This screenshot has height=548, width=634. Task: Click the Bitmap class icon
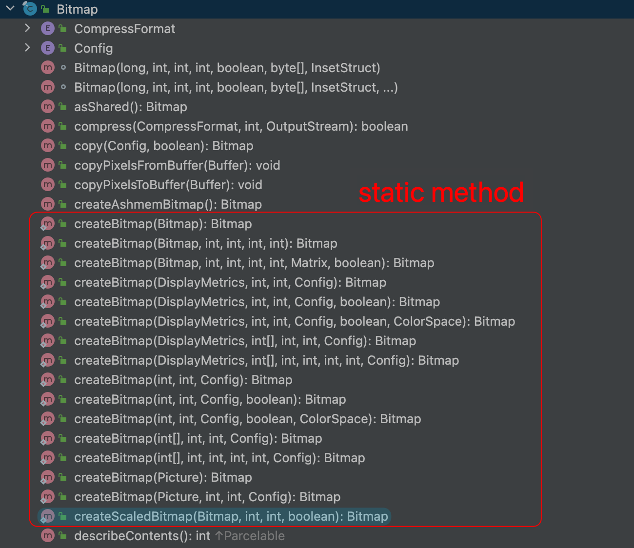coord(30,8)
